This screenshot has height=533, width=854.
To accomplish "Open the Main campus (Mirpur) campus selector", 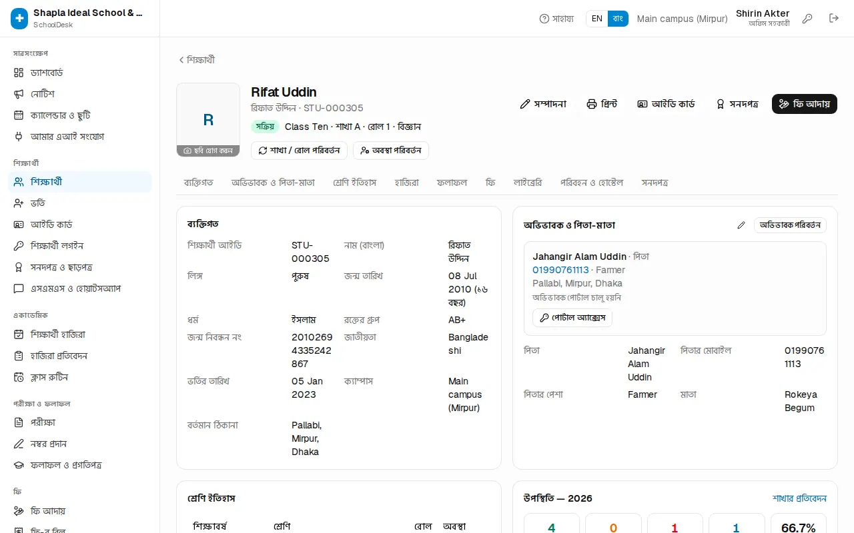I will click(682, 19).
